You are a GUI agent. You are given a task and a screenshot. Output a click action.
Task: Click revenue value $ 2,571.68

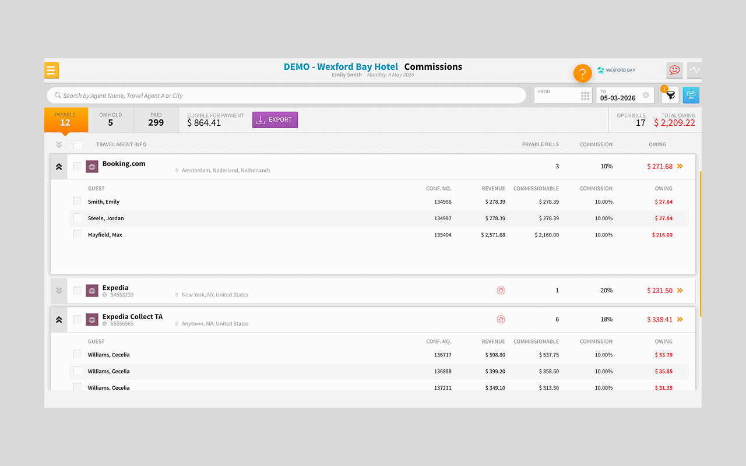click(493, 235)
